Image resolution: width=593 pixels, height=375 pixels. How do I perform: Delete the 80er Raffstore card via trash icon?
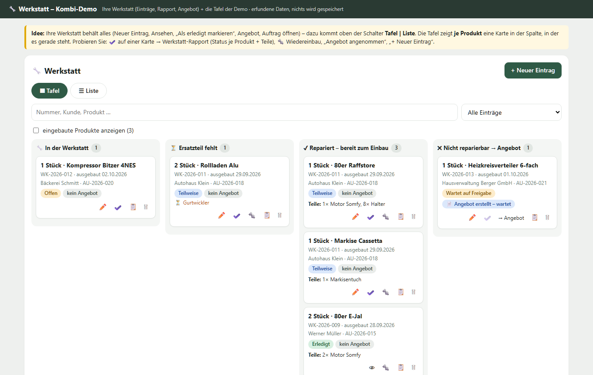[413, 217]
